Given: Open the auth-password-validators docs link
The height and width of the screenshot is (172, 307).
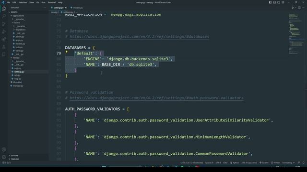Looking at the screenshot, I should point(157,98).
